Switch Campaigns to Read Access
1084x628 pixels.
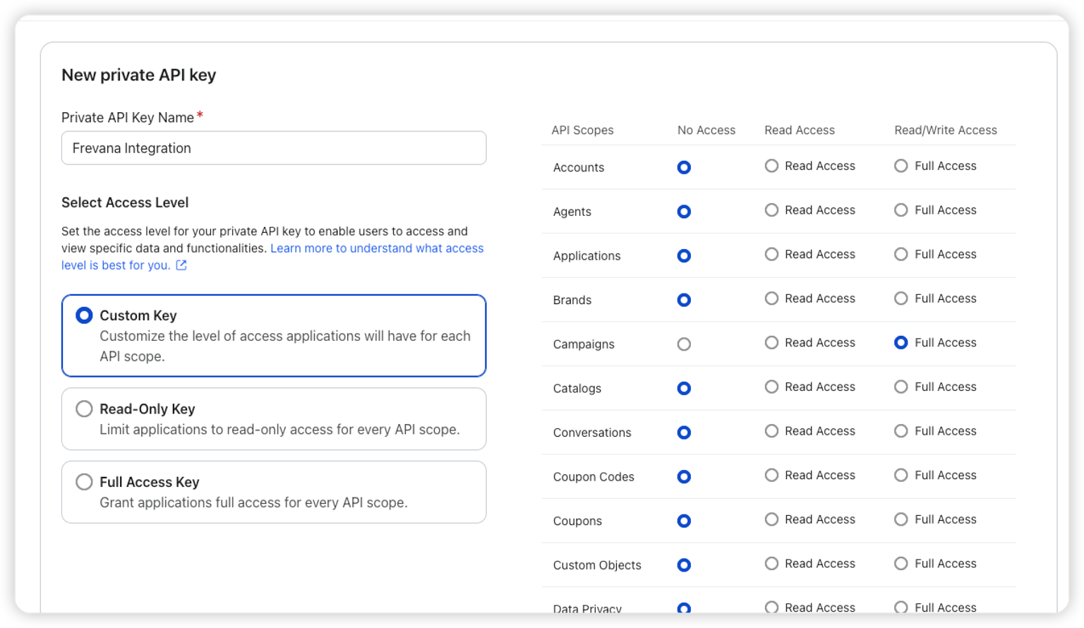click(772, 343)
